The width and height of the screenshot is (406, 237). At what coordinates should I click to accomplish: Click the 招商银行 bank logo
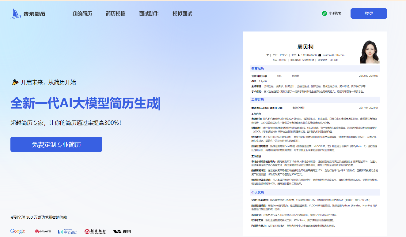pyautogui.click(x=95, y=231)
